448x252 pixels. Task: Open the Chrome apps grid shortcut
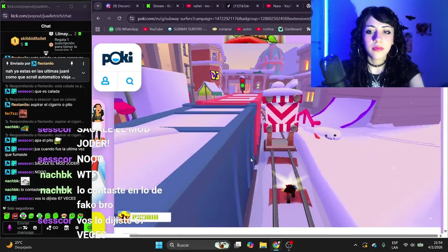98,29
